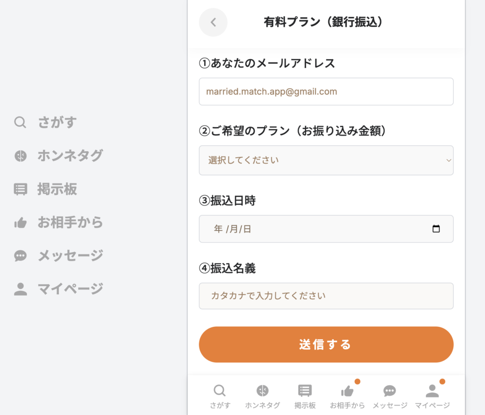
Task: Select the さがす search icon in the bottom navigation
Action: [219, 390]
